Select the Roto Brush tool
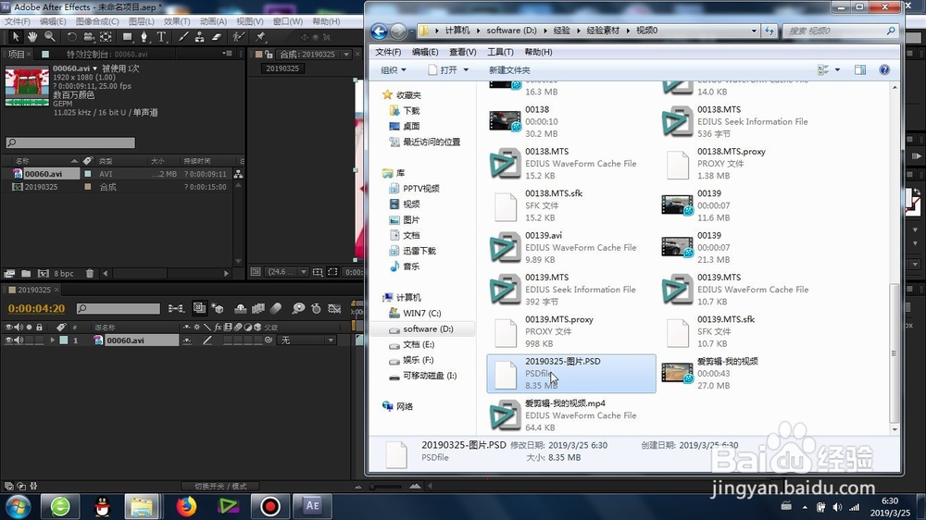 coord(238,37)
